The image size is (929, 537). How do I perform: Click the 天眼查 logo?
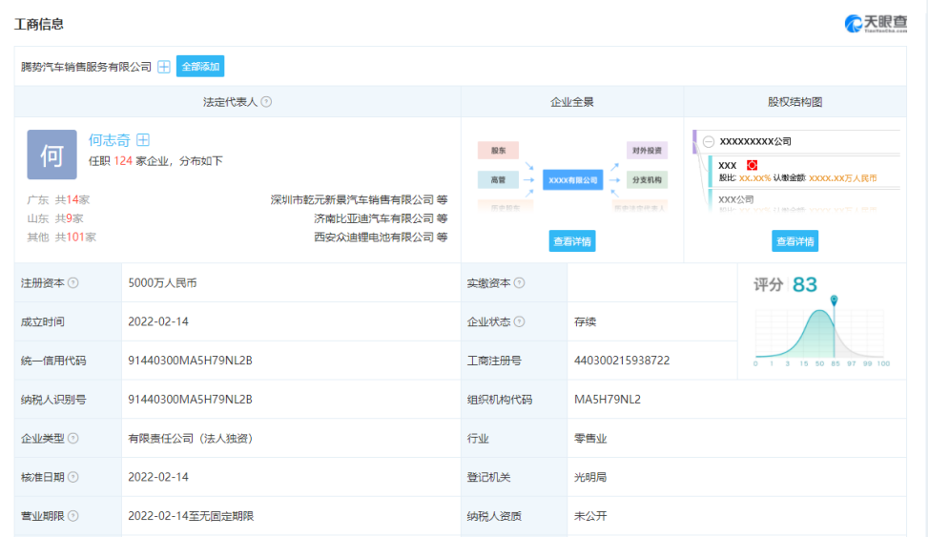876,23
